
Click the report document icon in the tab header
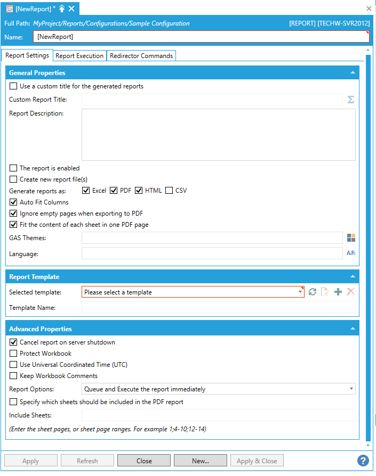(x=10, y=9)
